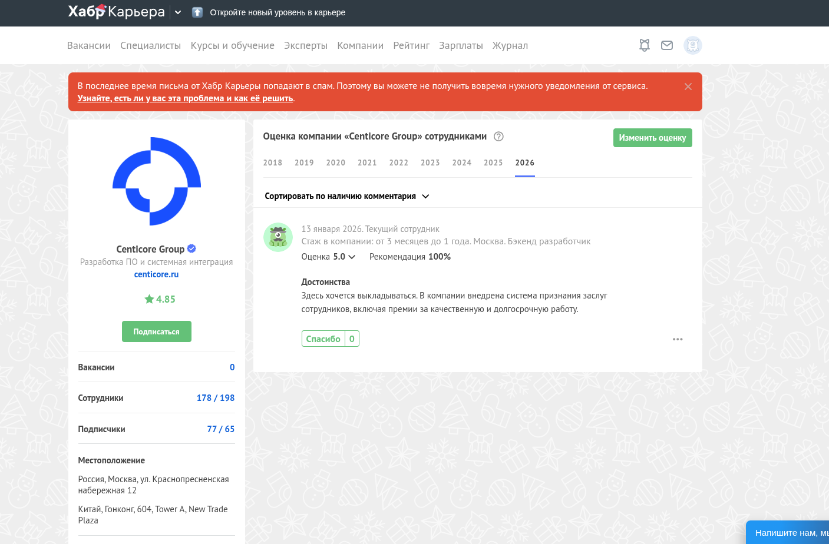The height and width of the screenshot is (544, 829).
Task: Open Рейтинг section
Action: [411, 45]
